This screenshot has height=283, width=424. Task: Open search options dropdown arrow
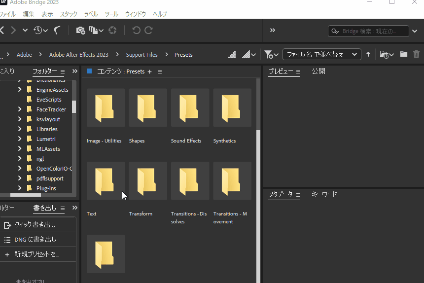click(415, 32)
